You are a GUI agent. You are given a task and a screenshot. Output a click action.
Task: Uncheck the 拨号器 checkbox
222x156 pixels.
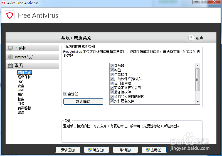point(112,66)
